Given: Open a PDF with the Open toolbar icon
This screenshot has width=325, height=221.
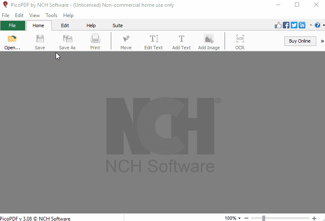Looking at the screenshot, I should (x=12, y=42).
